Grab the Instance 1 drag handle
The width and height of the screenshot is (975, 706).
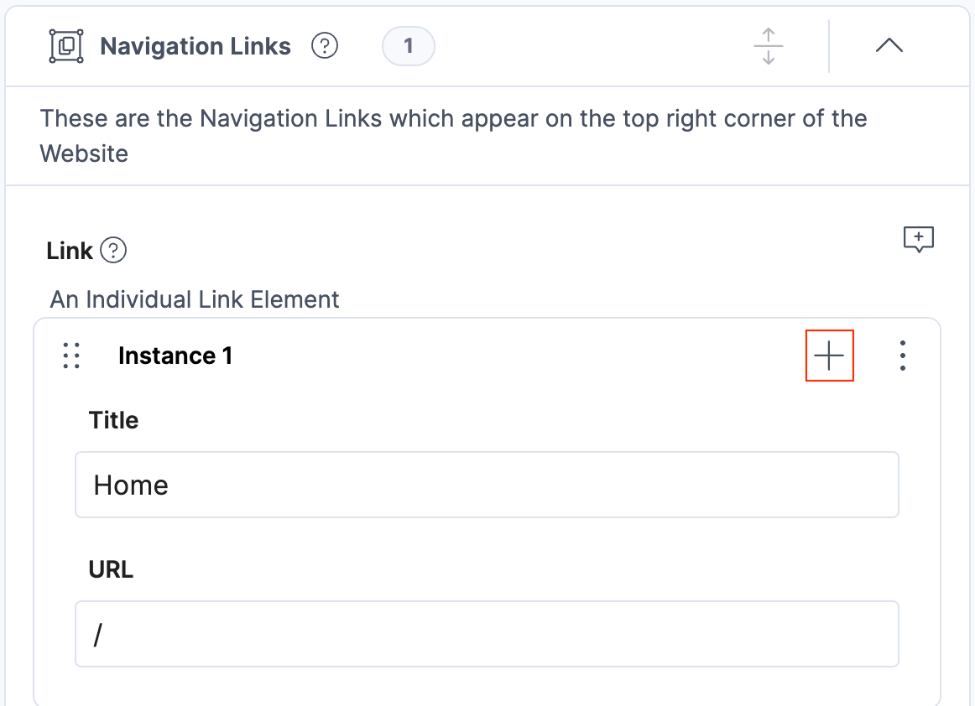(72, 356)
